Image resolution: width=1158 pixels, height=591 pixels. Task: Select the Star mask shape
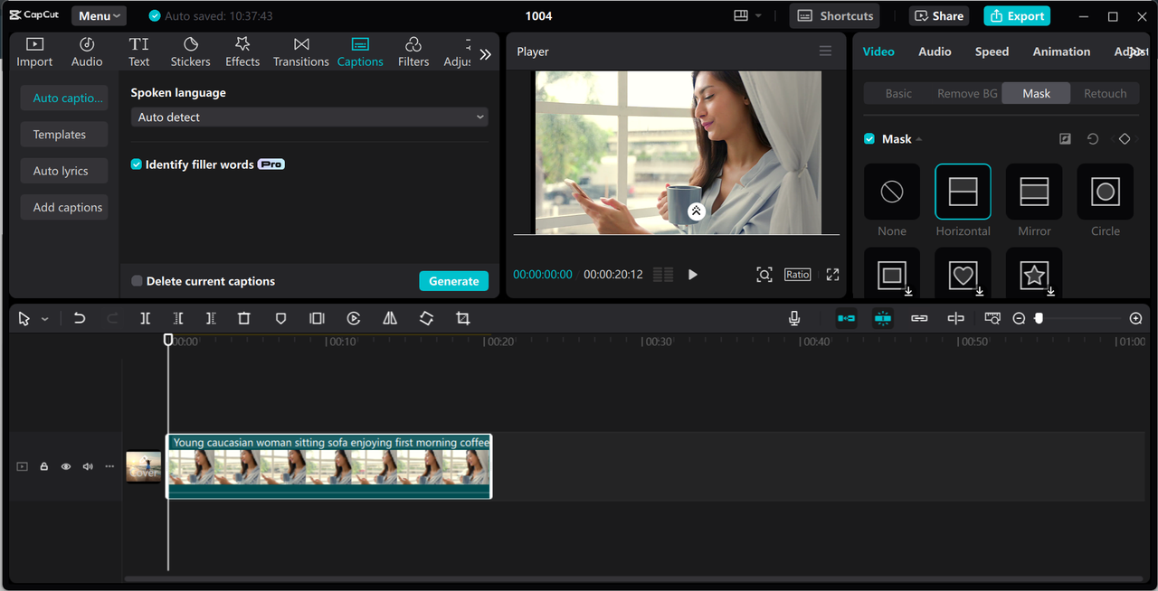[x=1034, y=273]
